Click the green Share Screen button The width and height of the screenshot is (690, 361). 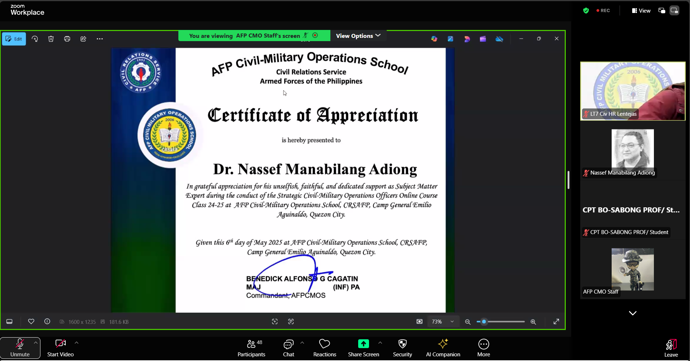click(x=363, y=344)
